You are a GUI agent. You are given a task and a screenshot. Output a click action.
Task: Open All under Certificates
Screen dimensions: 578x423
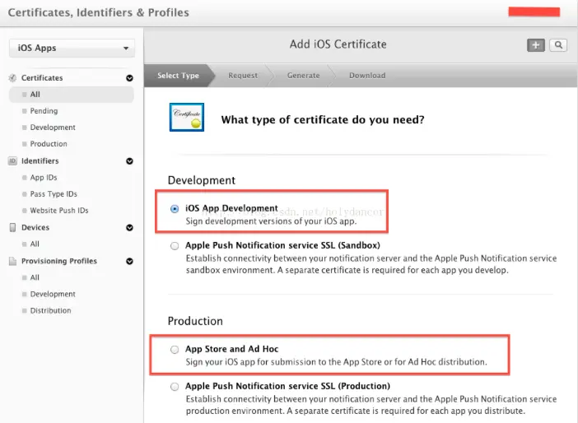coord(72,95)
